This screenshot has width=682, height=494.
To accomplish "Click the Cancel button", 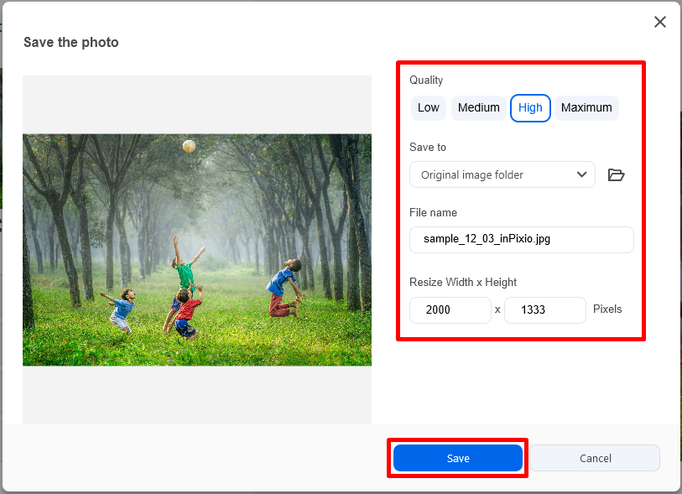I will coord(595,458).
